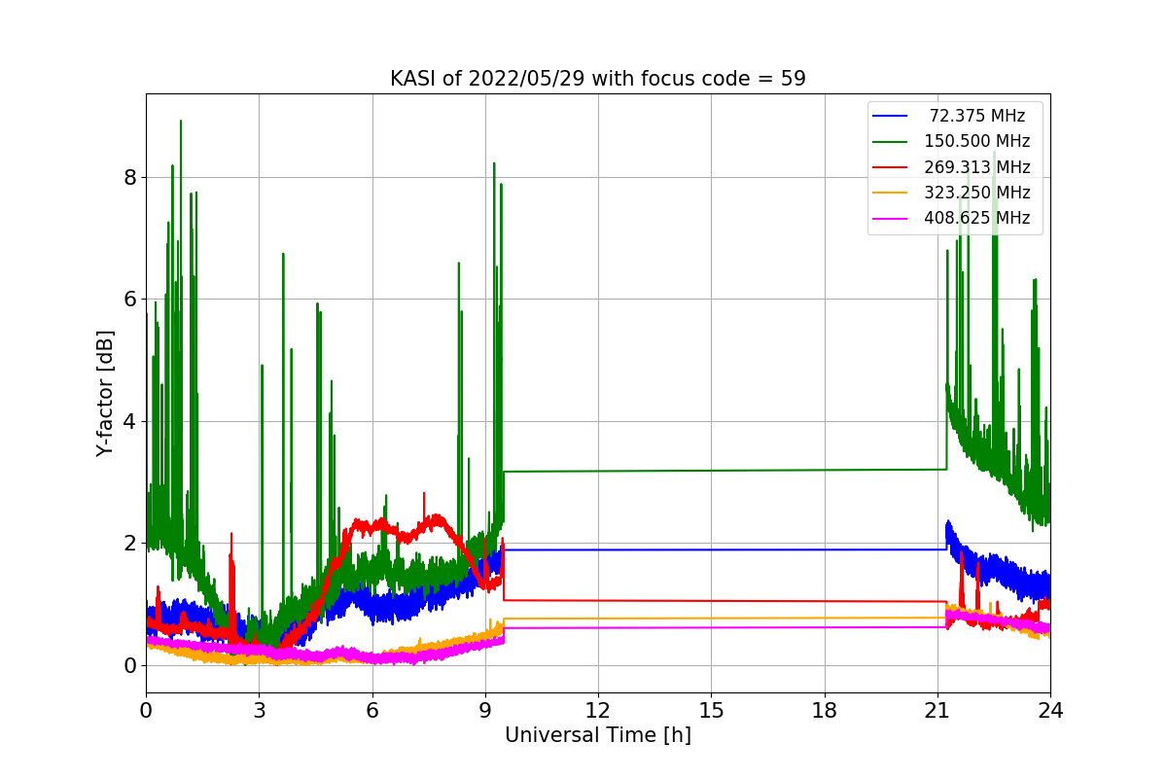
Task: Click the x-axis tick label 0
Action: pyautogui.click(x=146, y=710)
